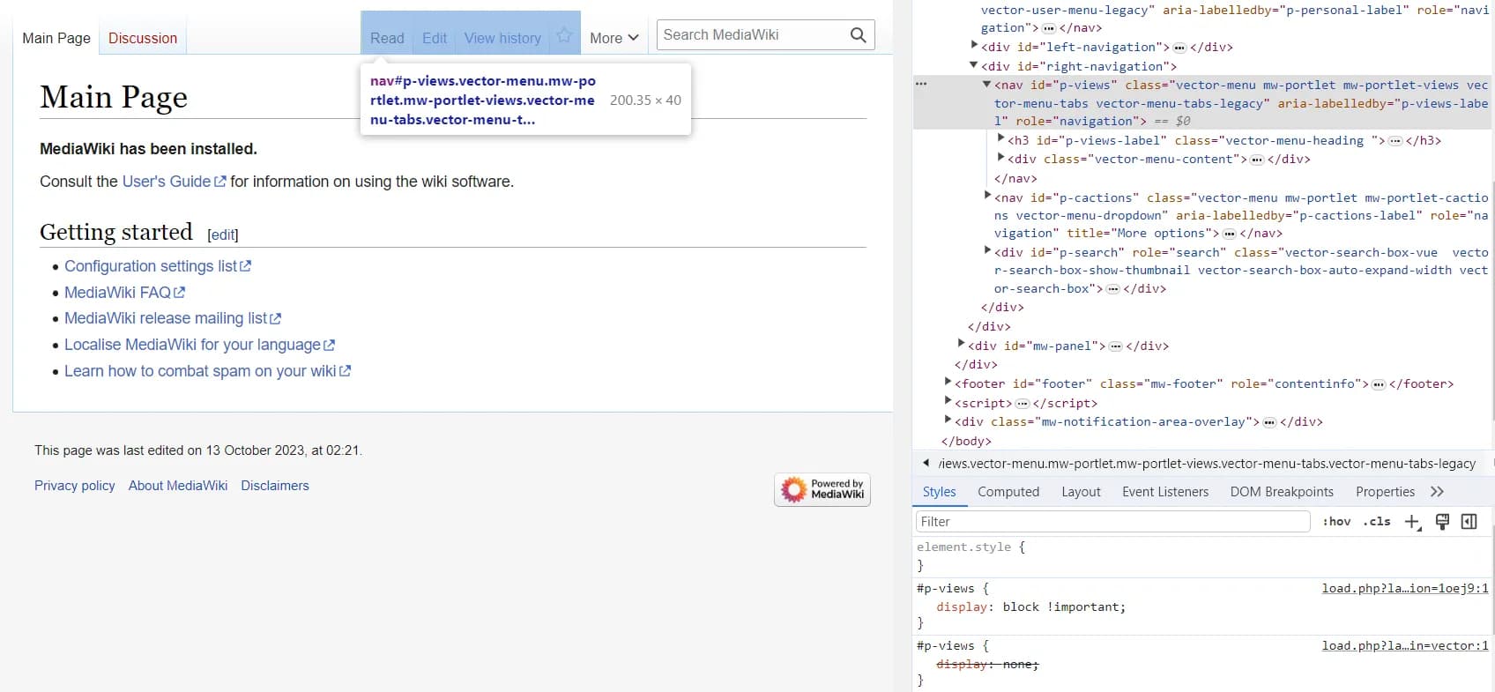Click ellipsis inside the script element
1495x692 pixels.
click(x=1023, y=404)
